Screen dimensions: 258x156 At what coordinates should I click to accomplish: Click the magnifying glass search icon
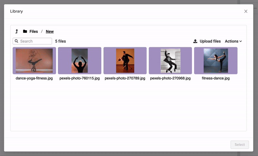(x=16, y=41)
